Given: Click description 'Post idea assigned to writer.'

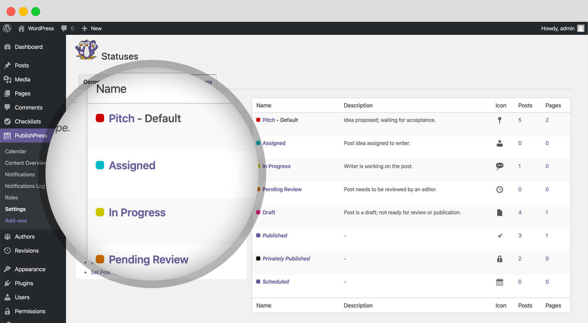Looking at the screenshot, I should (377, 143).
